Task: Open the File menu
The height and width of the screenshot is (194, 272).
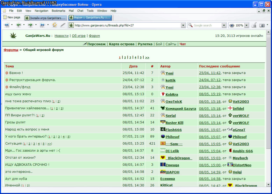Action: (11, 11)
